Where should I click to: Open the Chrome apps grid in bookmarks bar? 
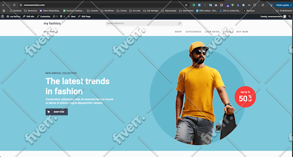4,11
